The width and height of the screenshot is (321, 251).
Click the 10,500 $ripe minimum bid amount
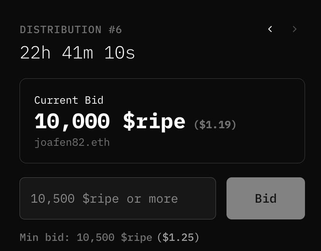[x=114, y=237]
